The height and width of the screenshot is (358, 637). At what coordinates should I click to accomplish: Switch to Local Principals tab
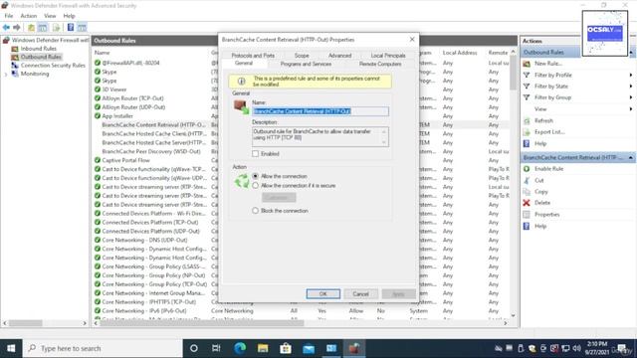[x=388, y=56]
